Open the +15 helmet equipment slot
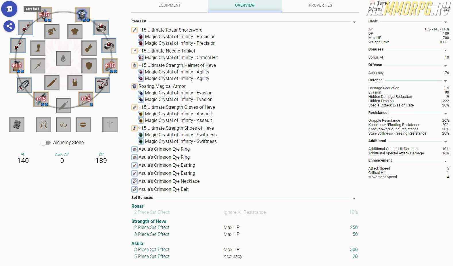This screenshot has height=266, width=453. 44,15
